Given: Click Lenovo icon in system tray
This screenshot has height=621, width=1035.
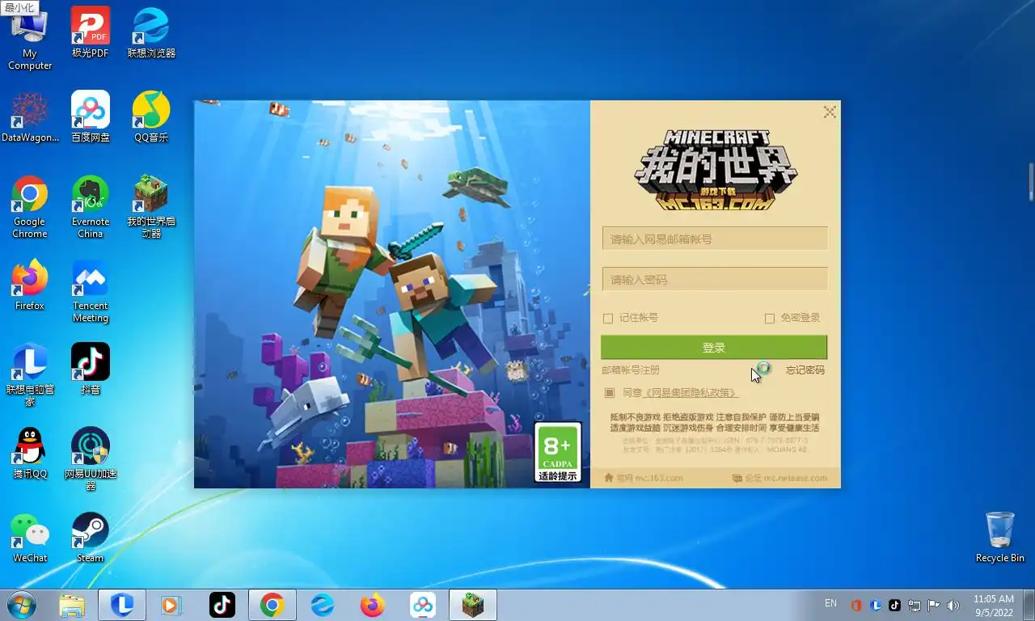Looking at the screenshot, I should coord(876,605).
